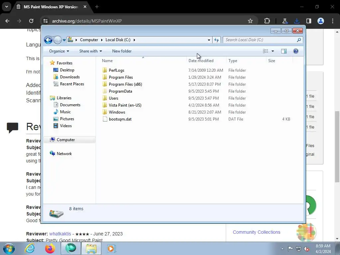This screenshot has width=340, height=255.
Task: Open Music library
Action: (x=65, y=112)
